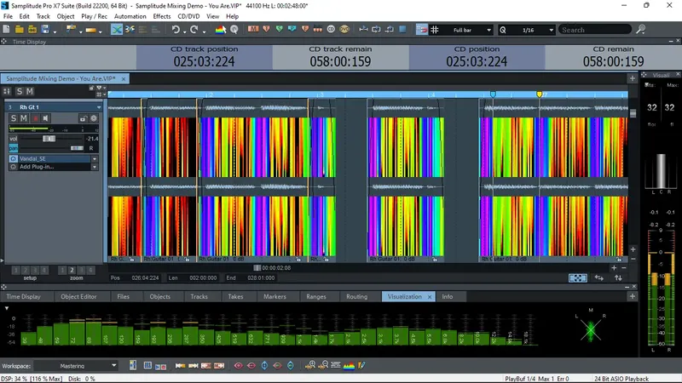This screenshot has height=383, width=682.
Task: Switch to the Object Editor tab
Action: (78, 296)
